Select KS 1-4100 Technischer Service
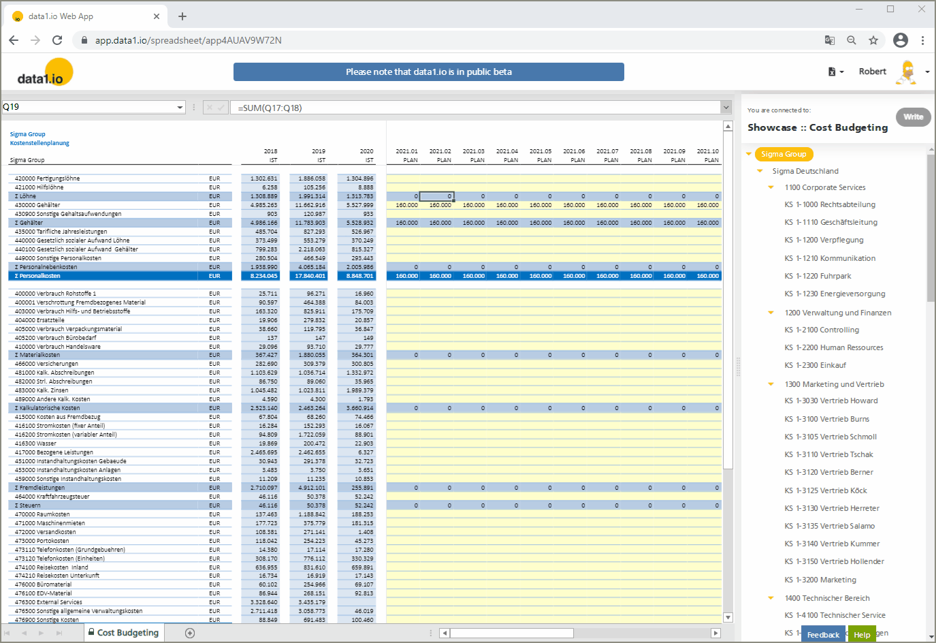Viewport: 936px width, 643px height. [x=835, y=615]
